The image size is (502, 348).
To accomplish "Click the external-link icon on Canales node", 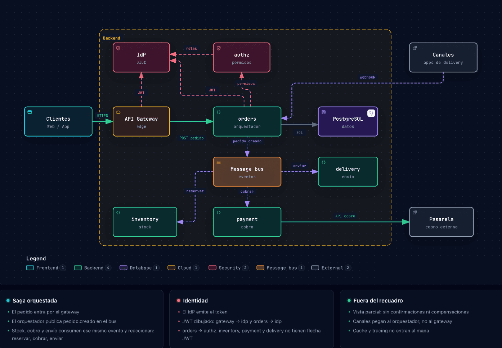I will 415,48.
